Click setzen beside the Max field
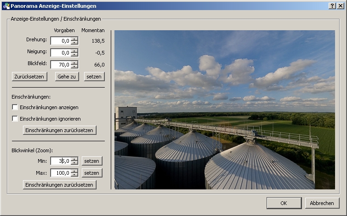Viewport: 347px width, 216px height. tap(92, 173)
